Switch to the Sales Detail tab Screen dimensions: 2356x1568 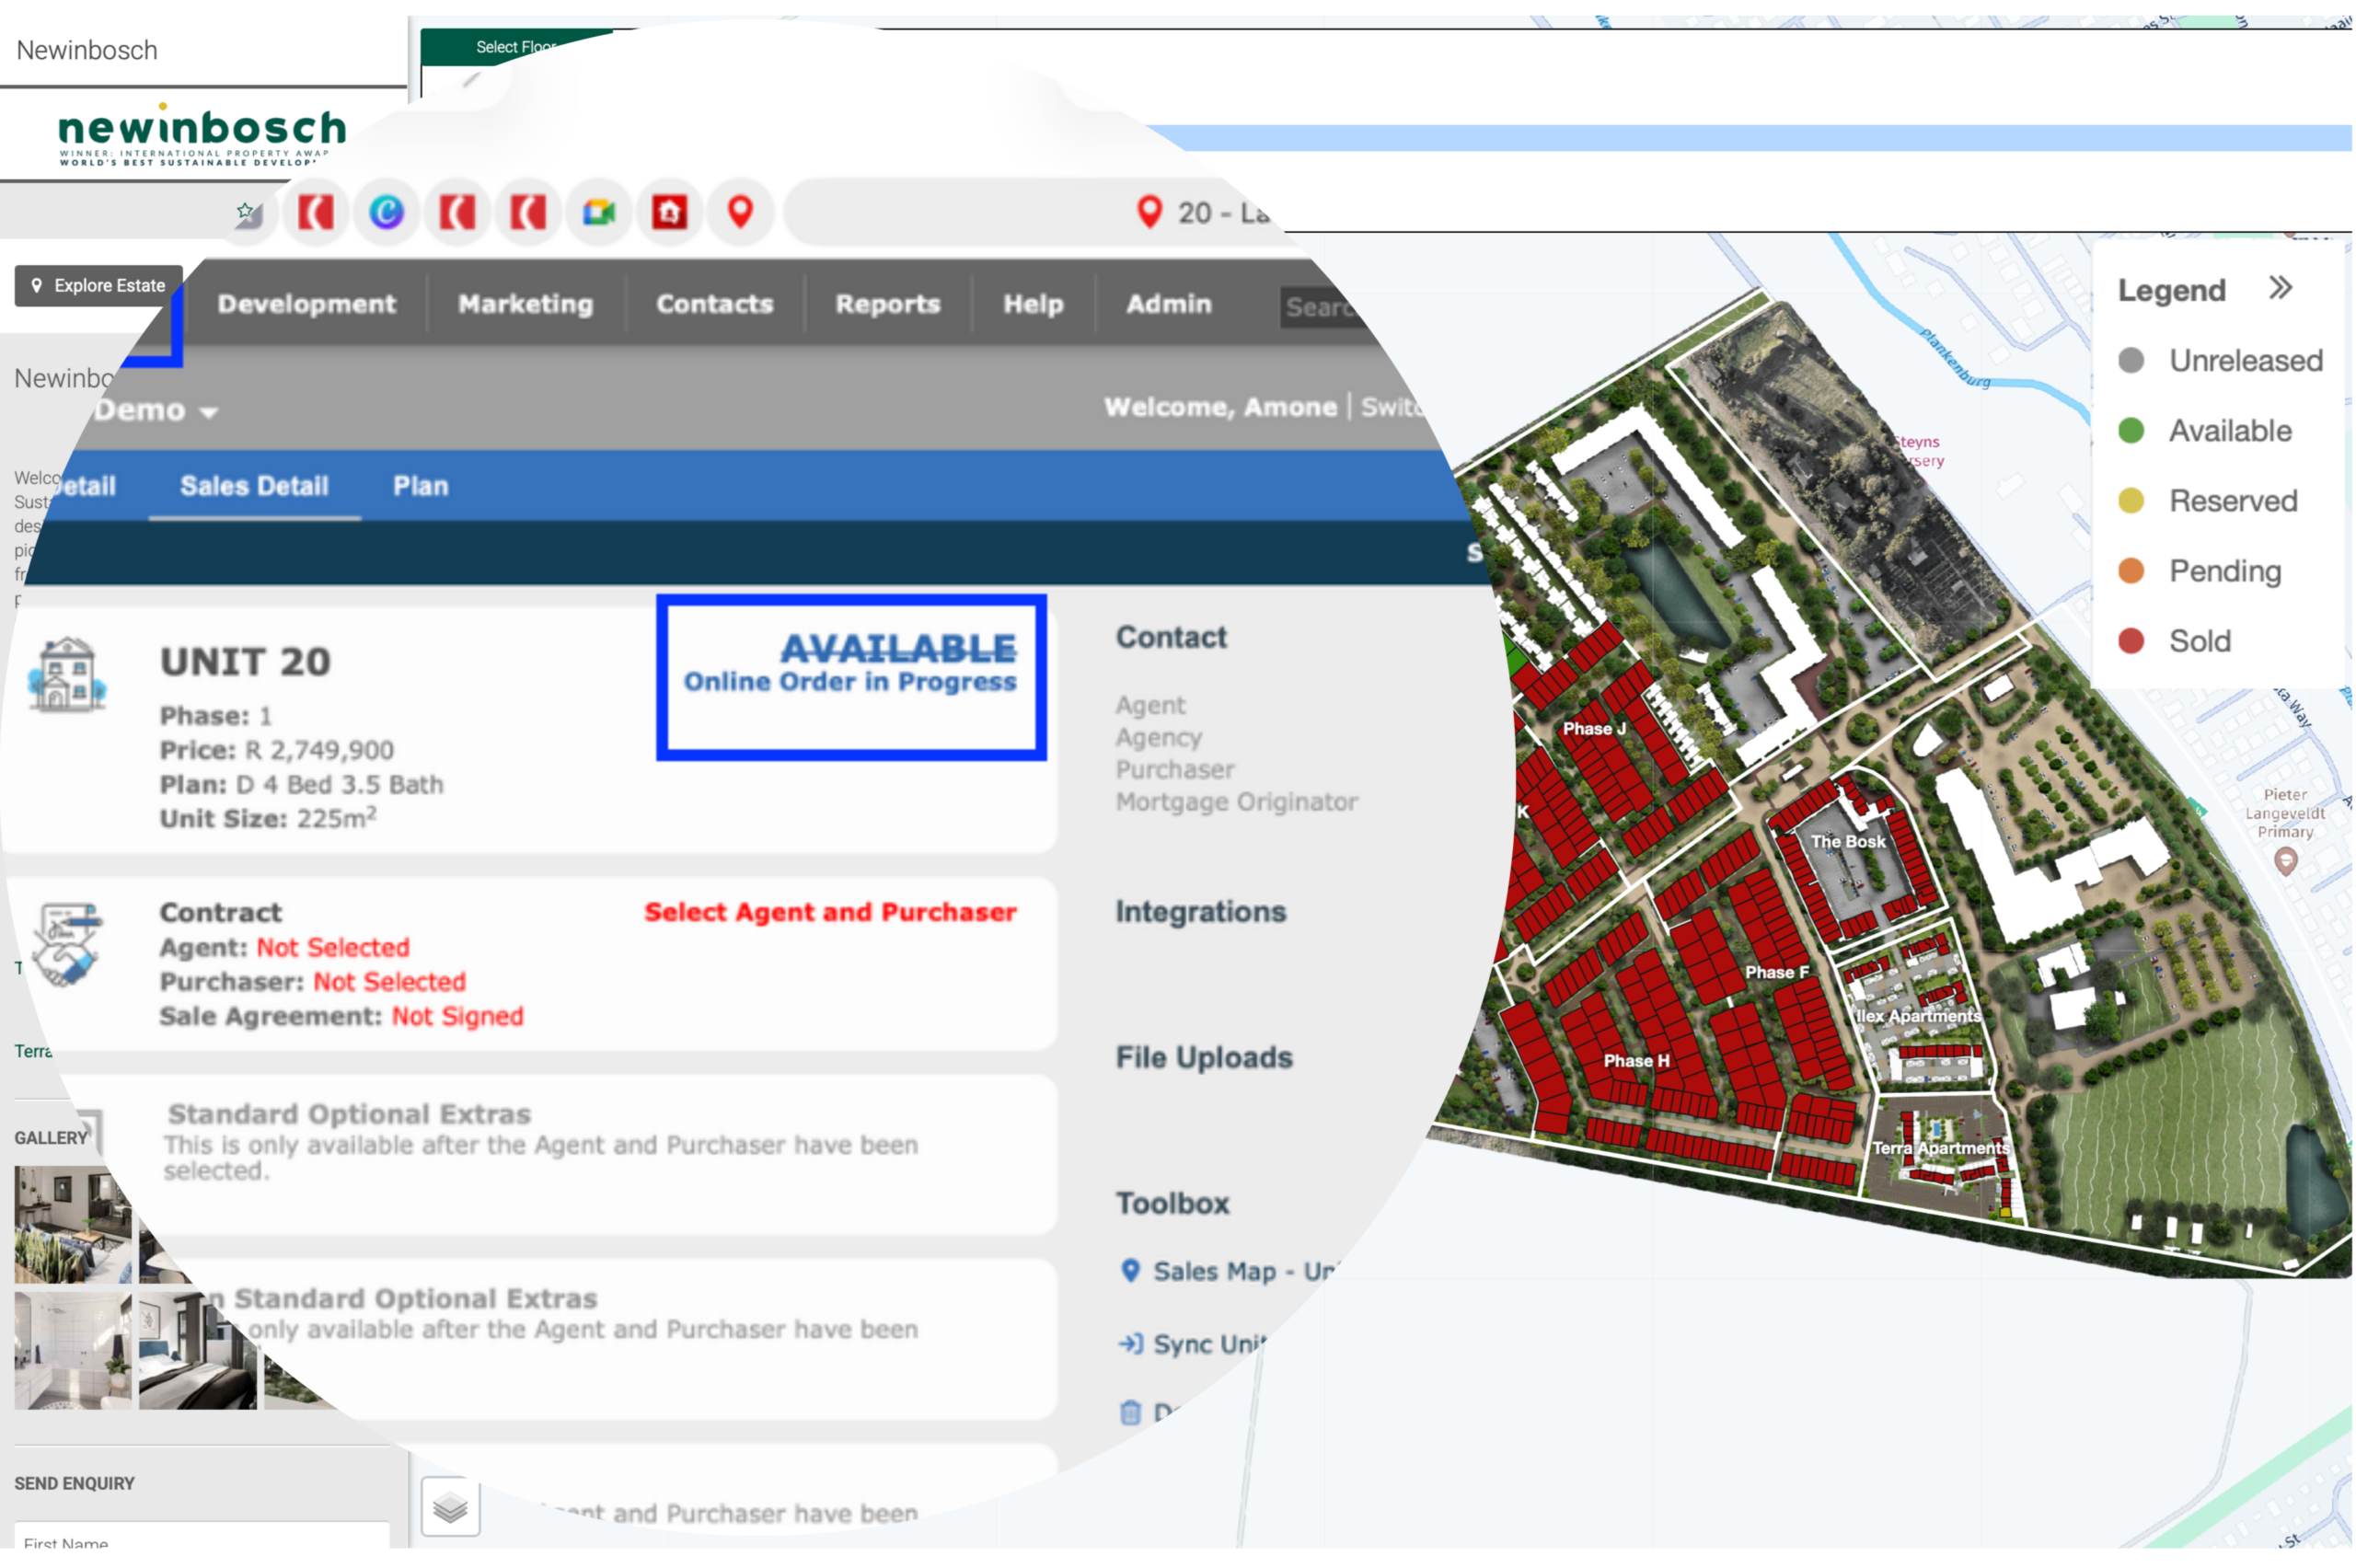[x=254, y=487]
